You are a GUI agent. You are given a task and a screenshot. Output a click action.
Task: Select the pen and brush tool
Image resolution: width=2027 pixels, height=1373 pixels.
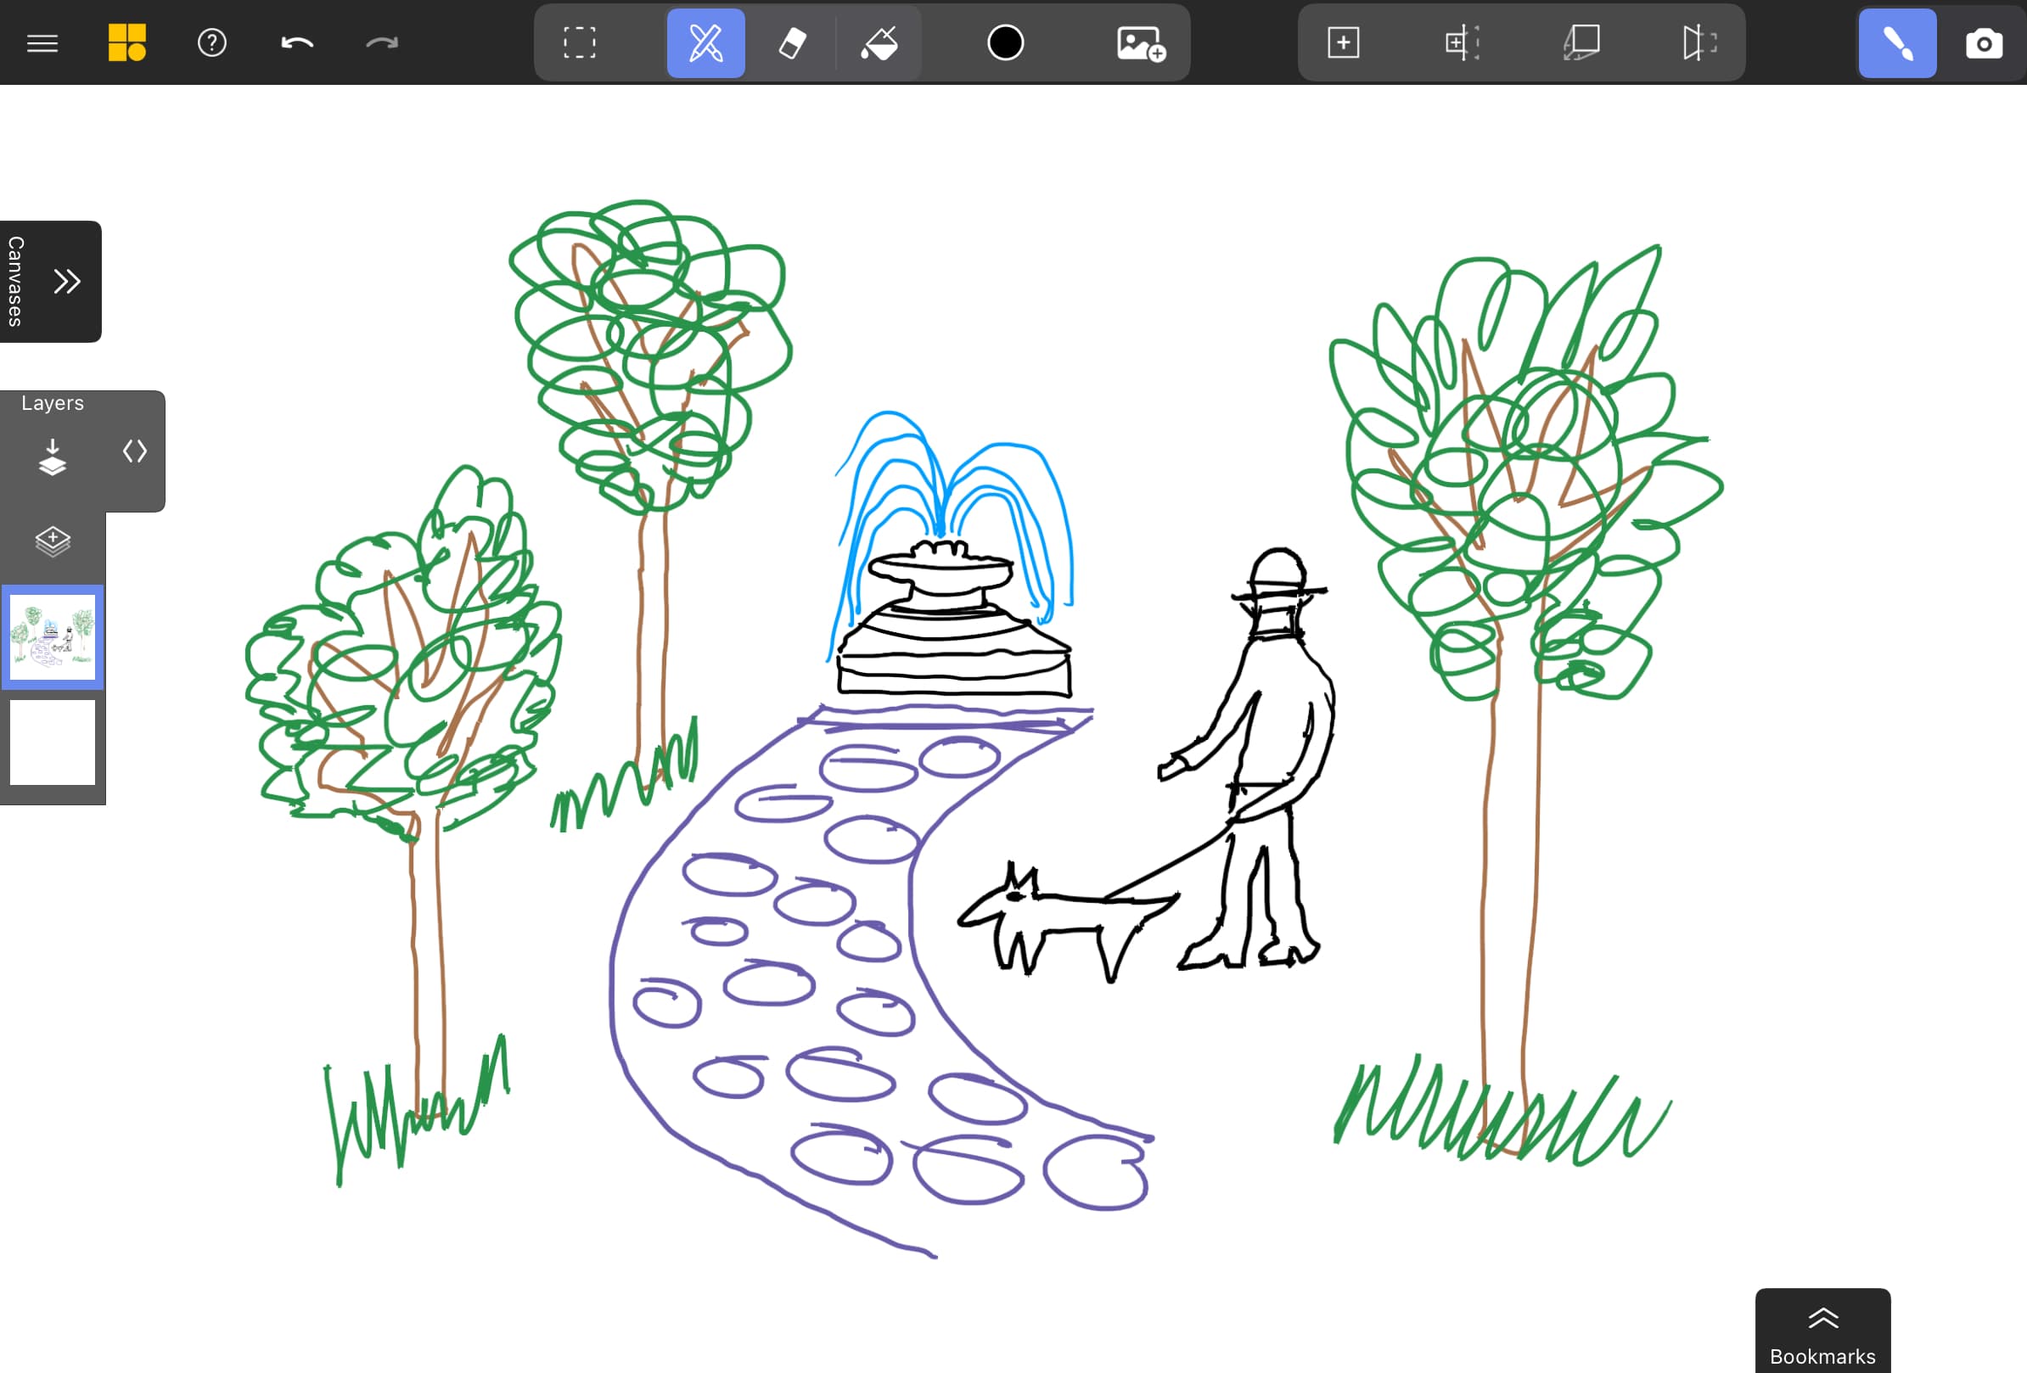pos(705,42)
